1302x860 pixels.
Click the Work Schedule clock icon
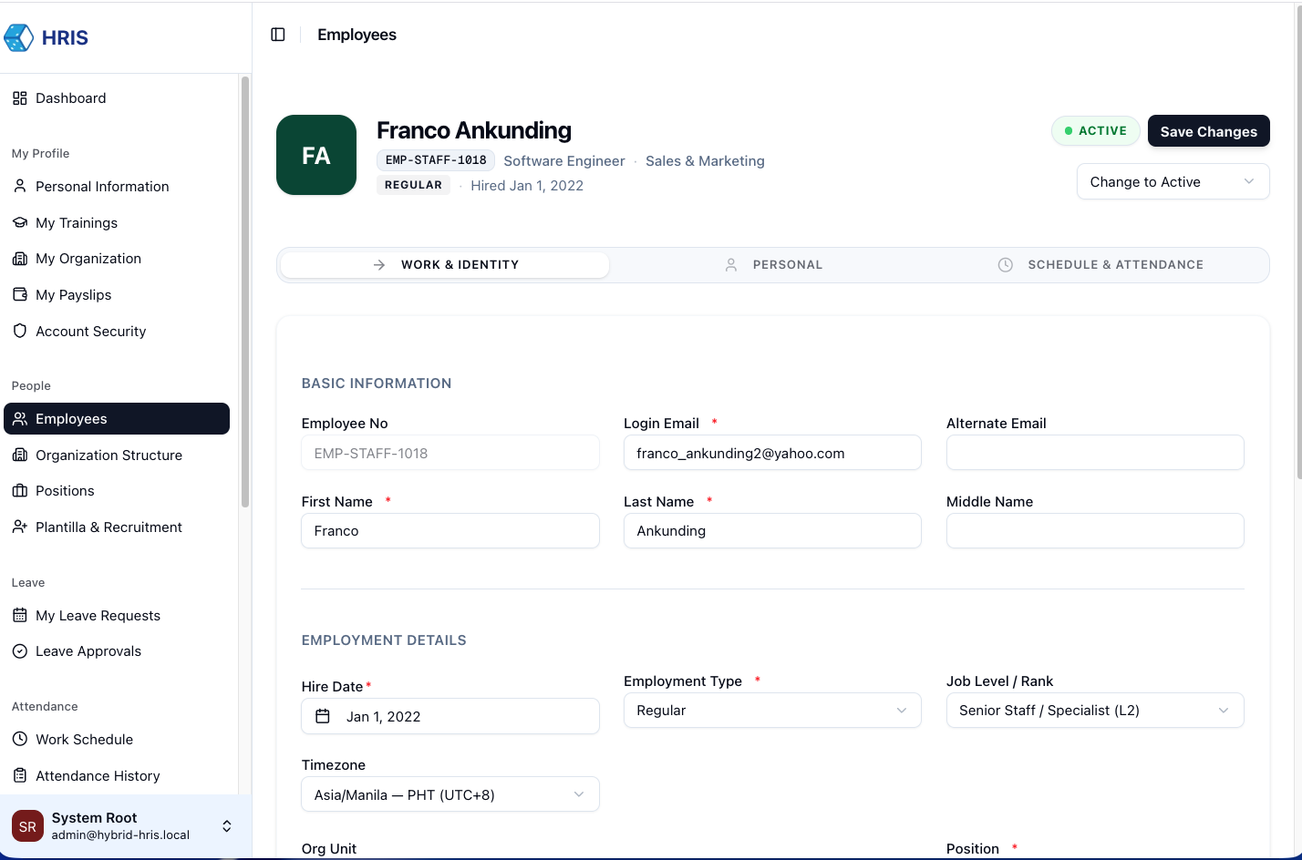pos(20,740)
